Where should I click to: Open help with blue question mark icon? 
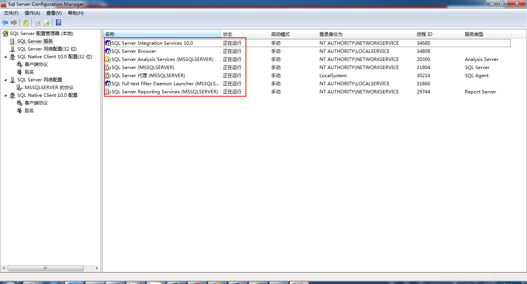pos(59,23)
